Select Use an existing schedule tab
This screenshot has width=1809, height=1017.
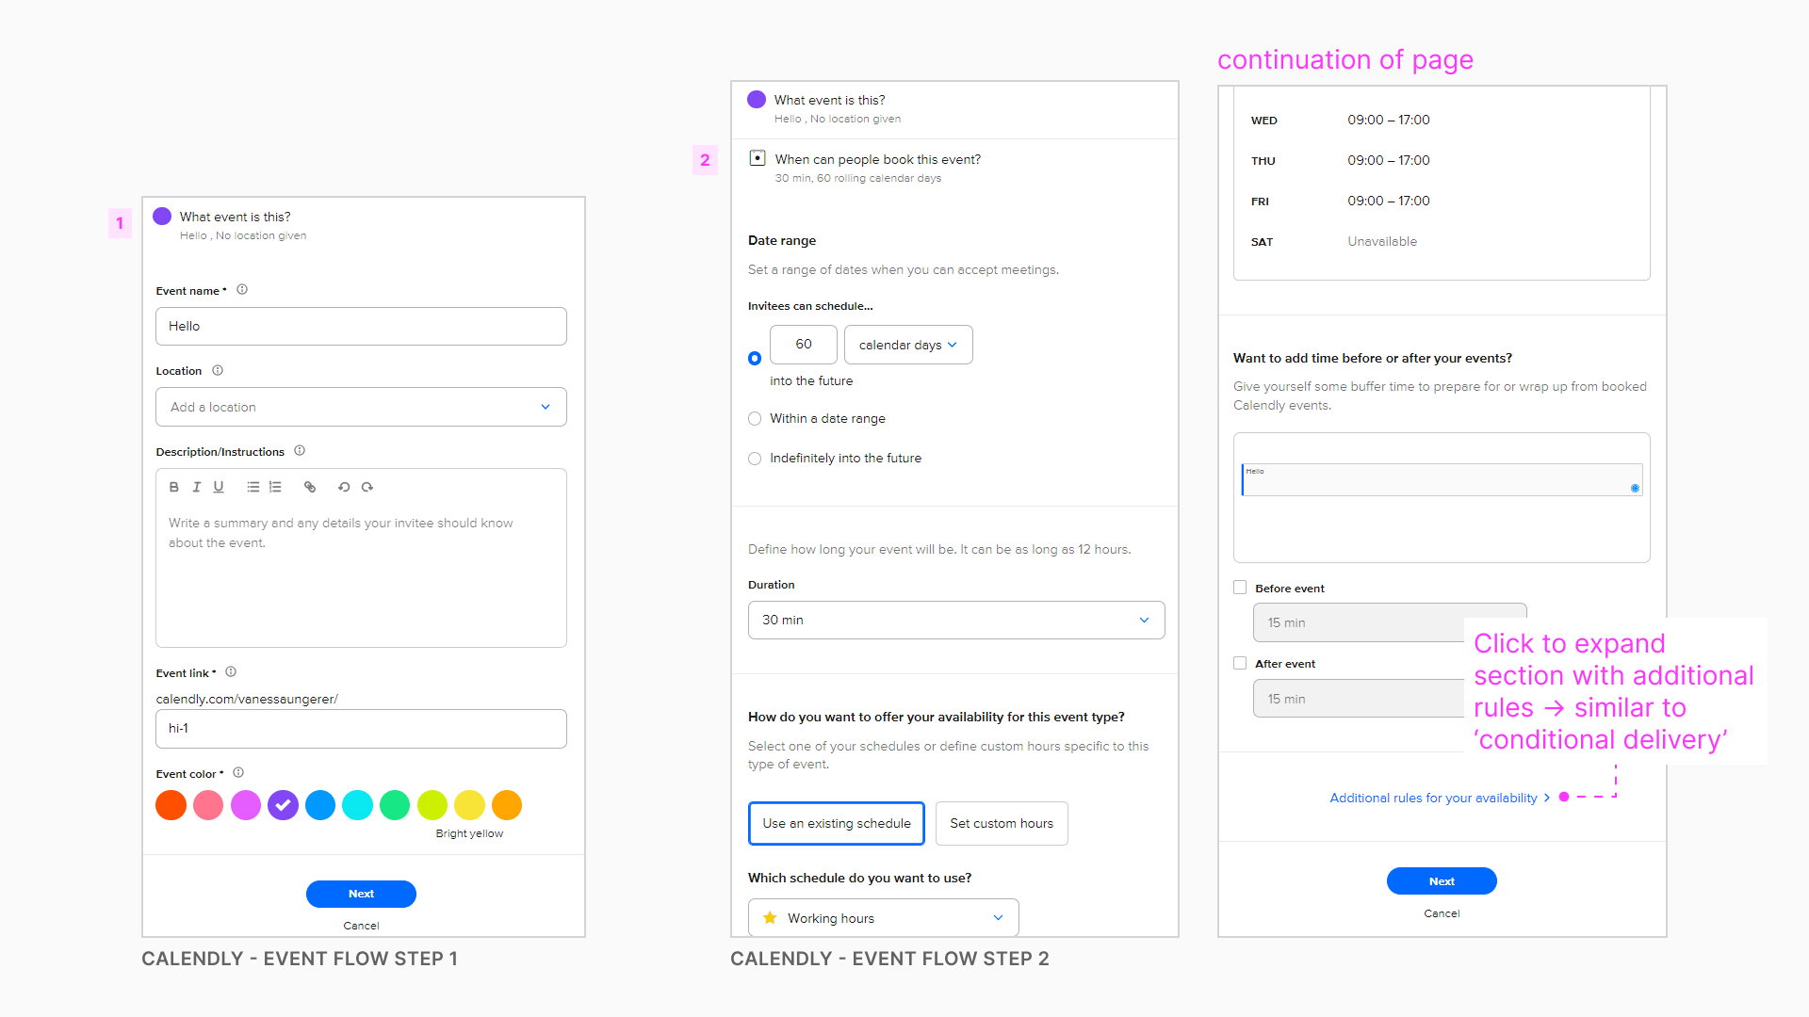pyautogui.click(x=837, y=823)
